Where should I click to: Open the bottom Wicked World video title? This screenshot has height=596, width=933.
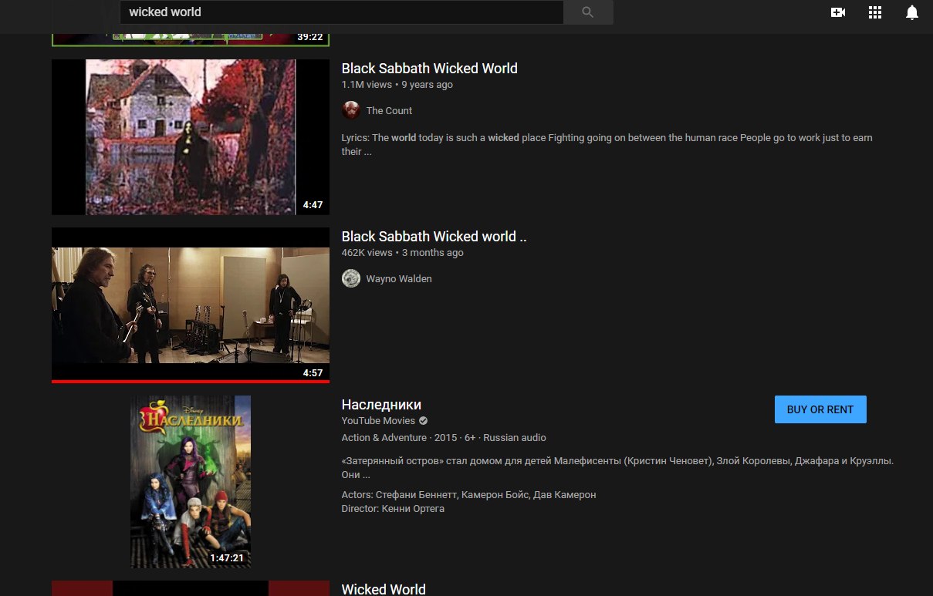point(384,589)
